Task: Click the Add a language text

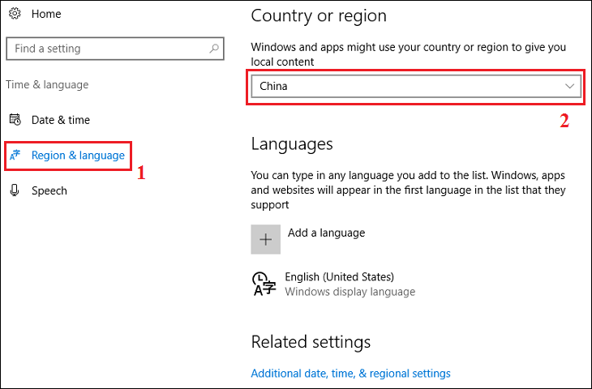Action: coord(326,233)
